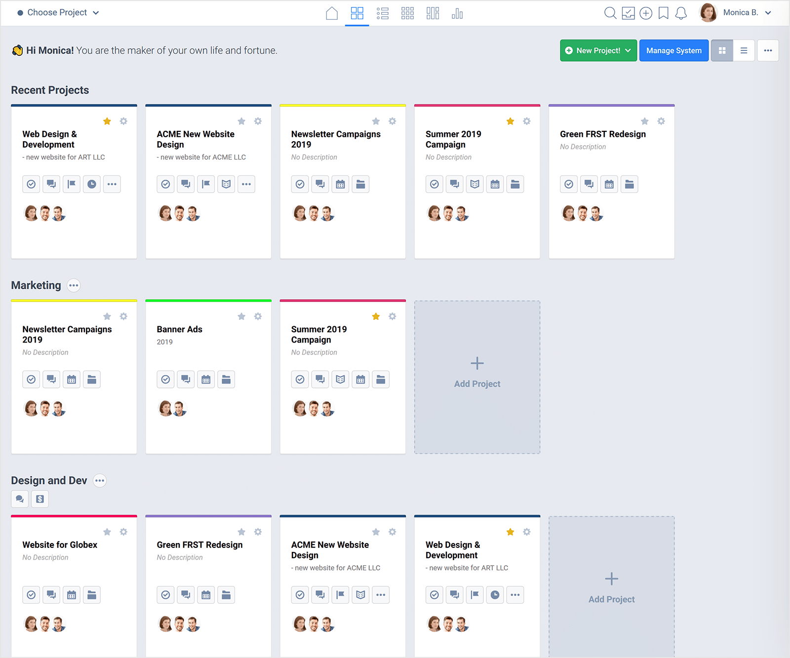Open the Milestones flag on ACME New Website Design
The width and height of the screenshot is (790, 658).
tap(206, 184)
